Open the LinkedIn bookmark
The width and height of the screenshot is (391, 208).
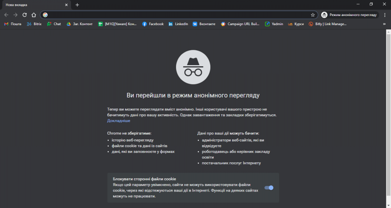pyautogui.click(x=178, y=24)
